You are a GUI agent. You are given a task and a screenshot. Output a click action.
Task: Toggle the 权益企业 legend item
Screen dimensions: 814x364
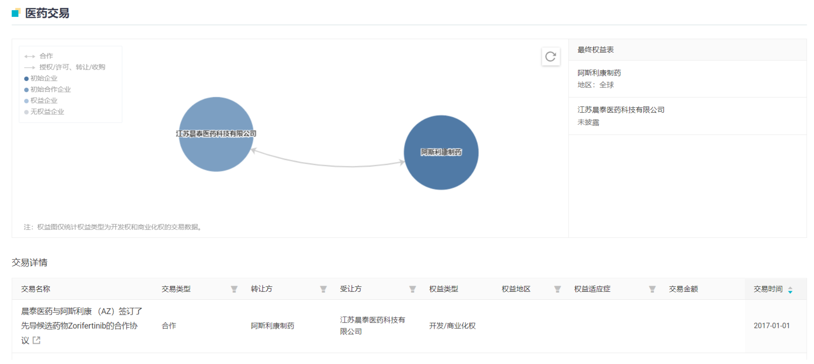click(x=41, y=101)
